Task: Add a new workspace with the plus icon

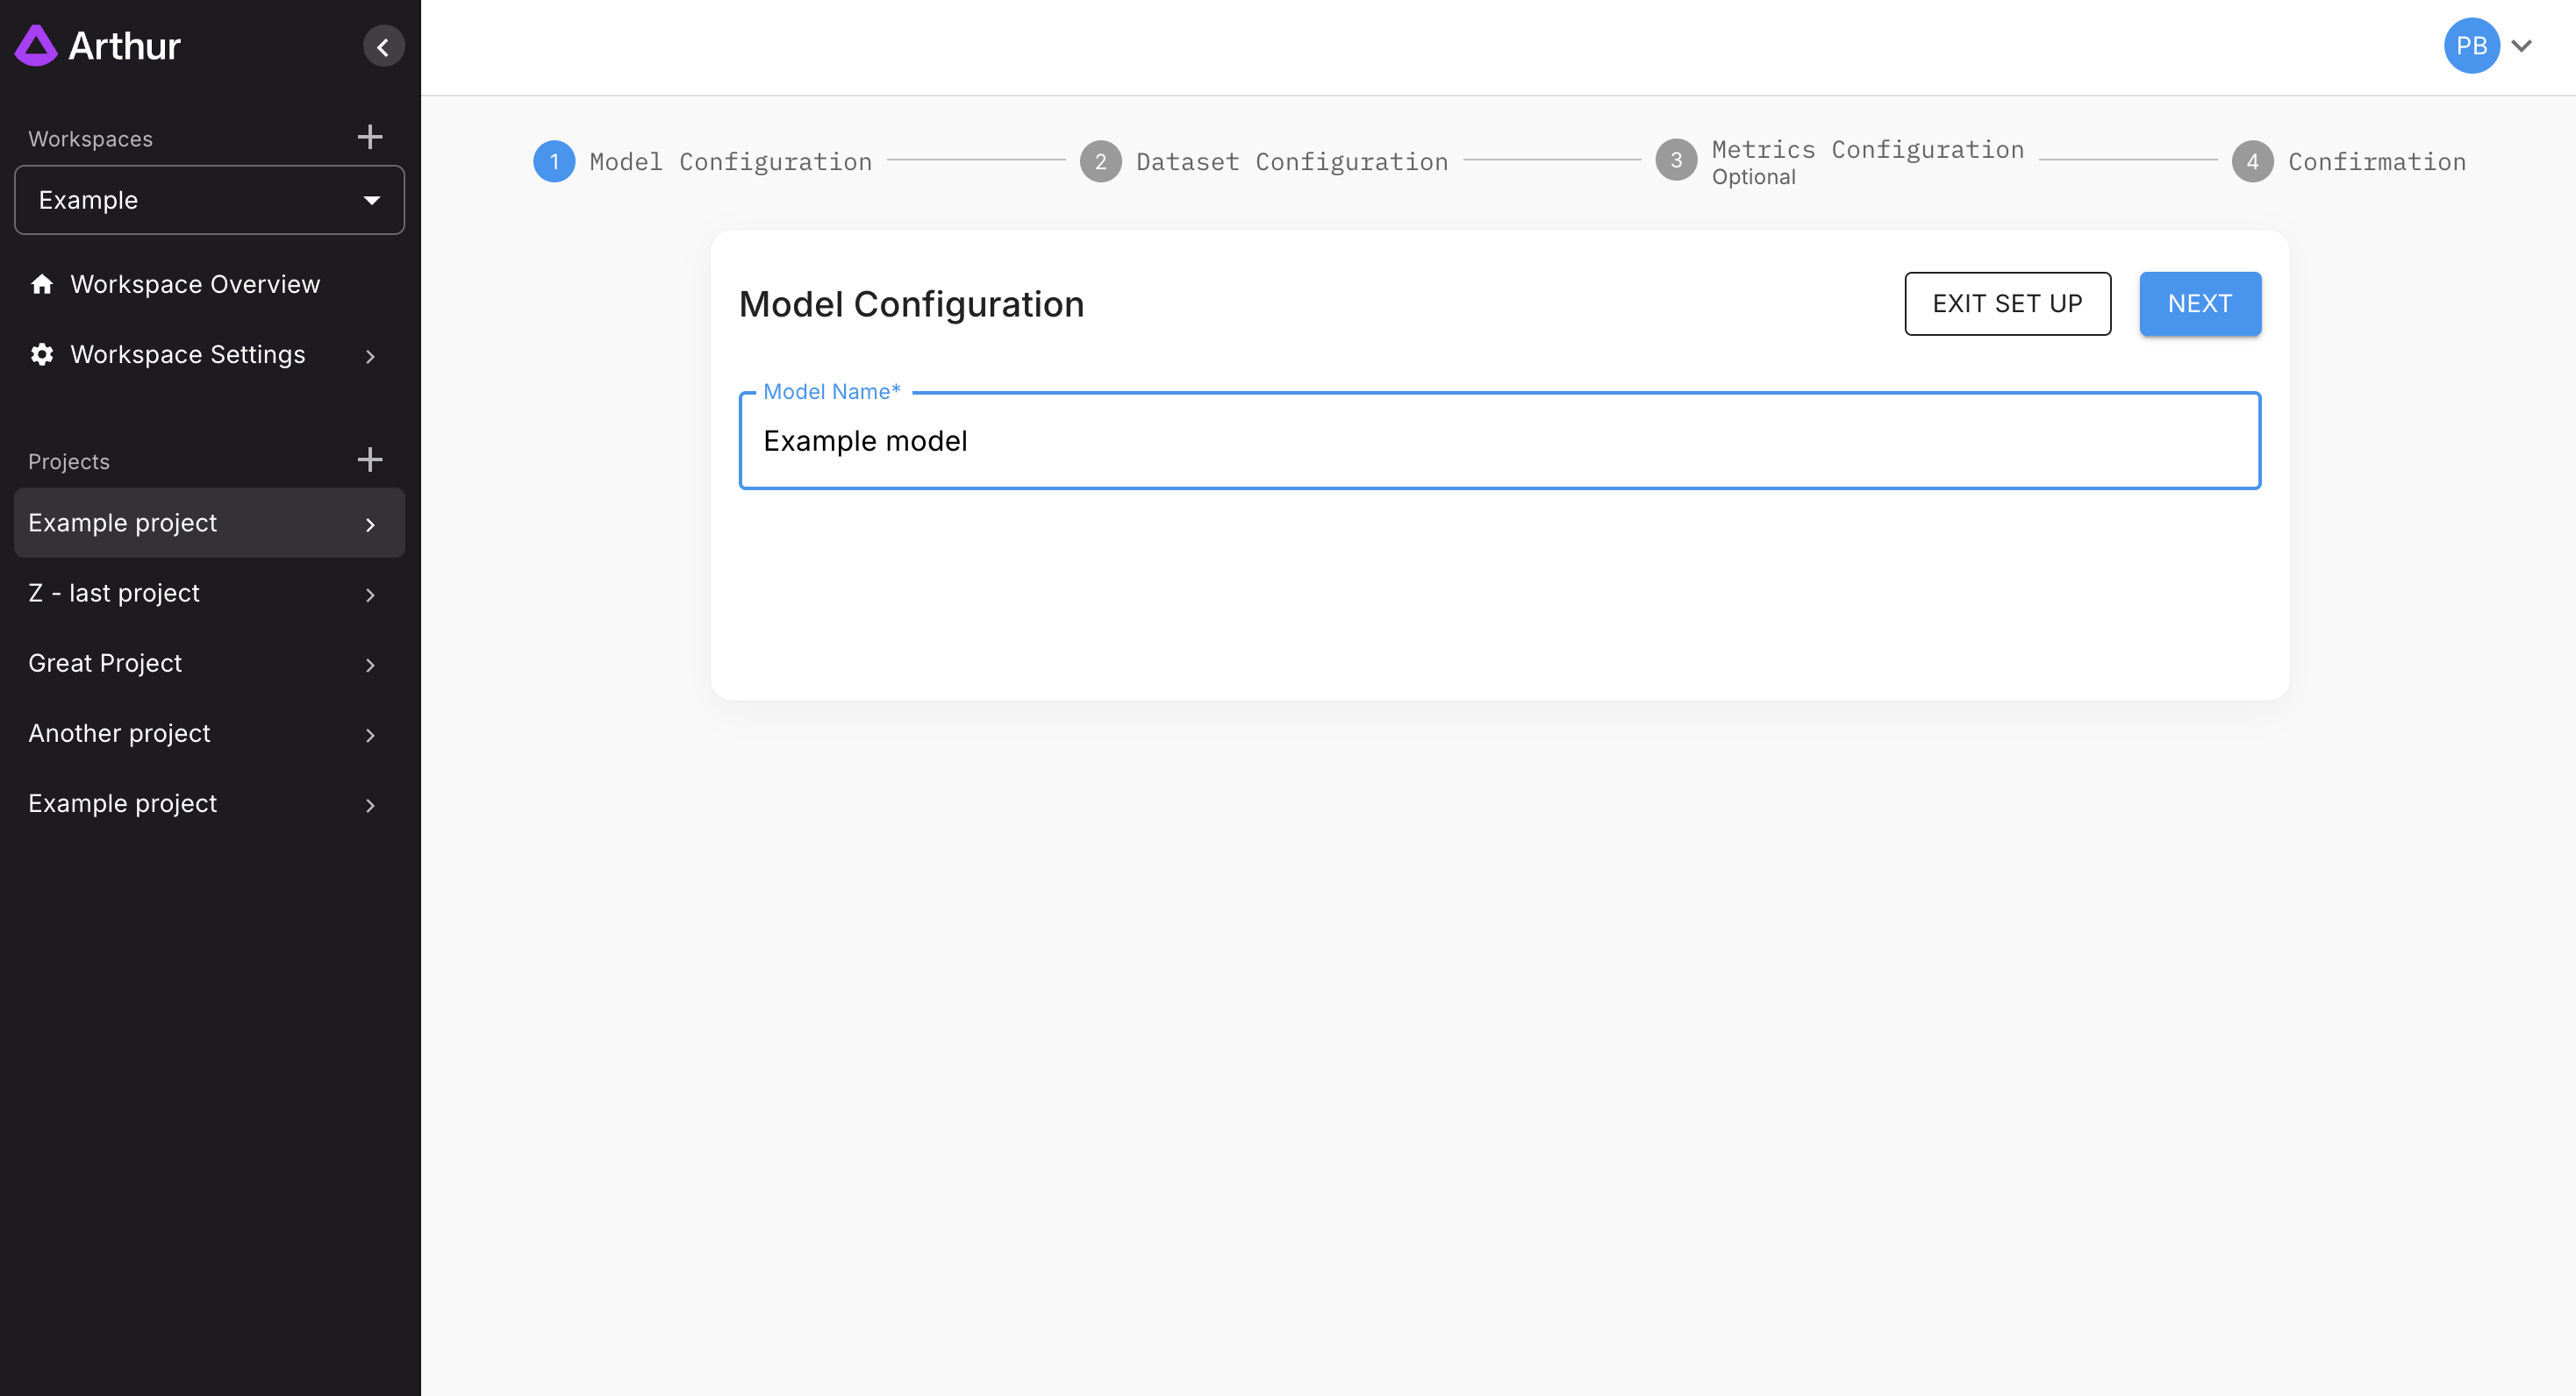Action: [x=370, y=137]
